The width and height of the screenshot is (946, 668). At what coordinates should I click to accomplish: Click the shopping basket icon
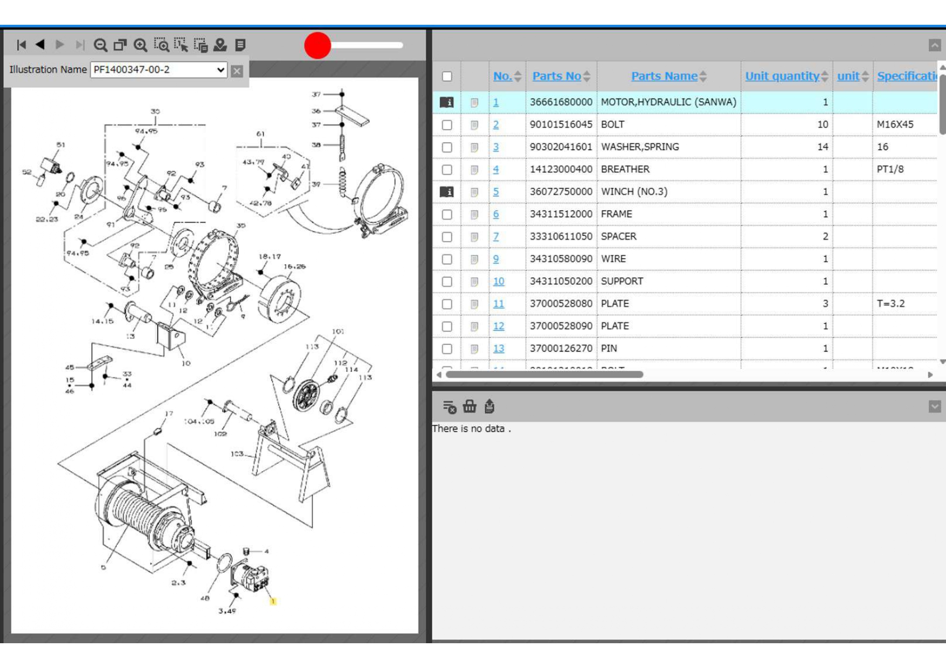point(469,407)
